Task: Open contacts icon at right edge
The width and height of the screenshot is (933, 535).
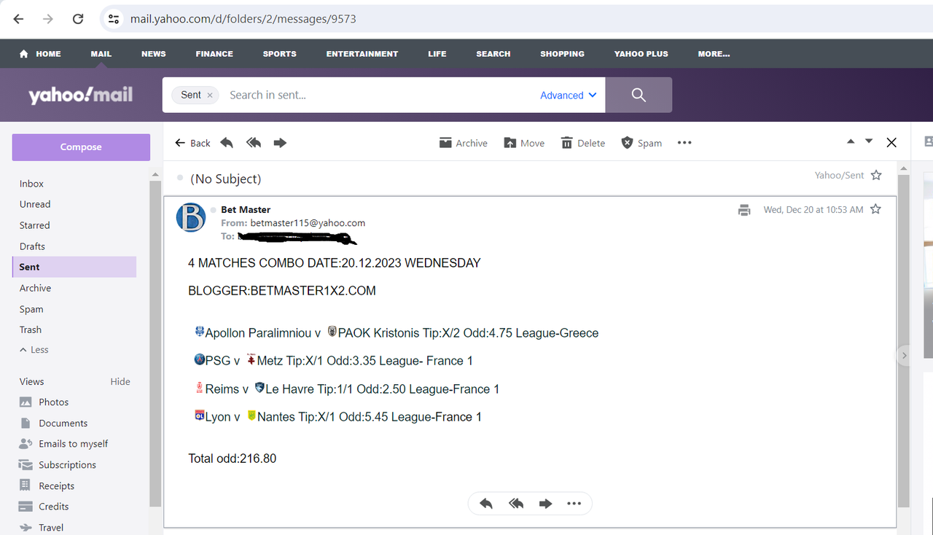Action: tap(928, 141)
